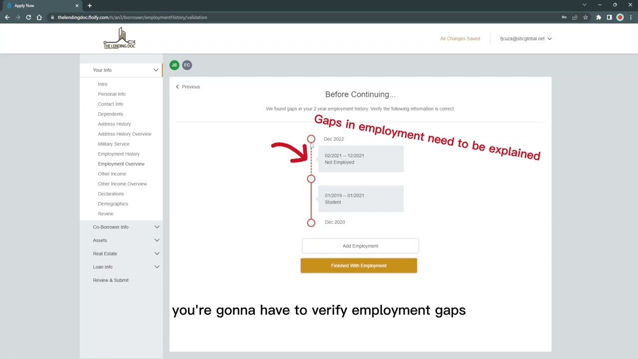This screenshot has width=638, height=359.
Task: Click the middle timeline circle marker
Action: pos(311,179)
